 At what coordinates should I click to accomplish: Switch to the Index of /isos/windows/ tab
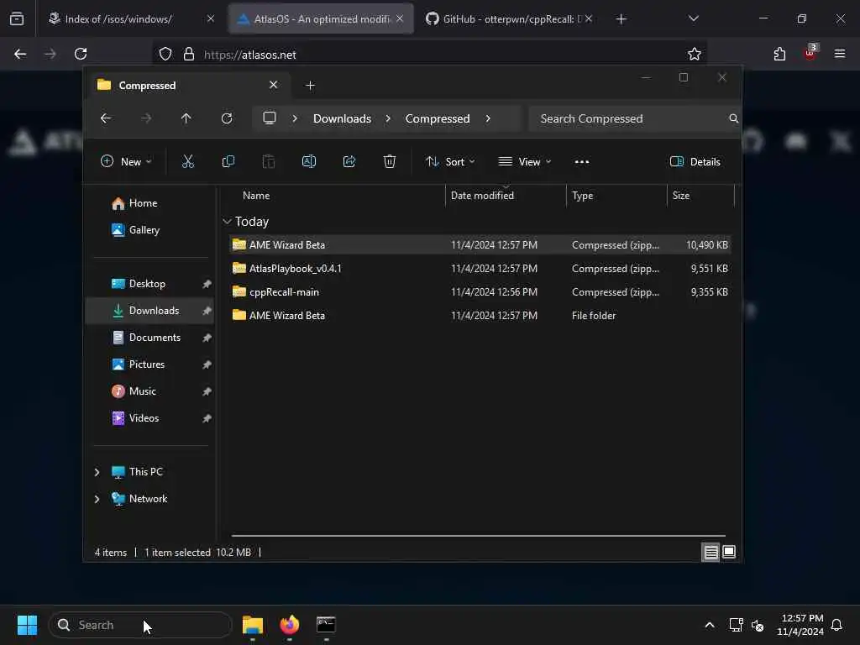click(x=130, y=18)
